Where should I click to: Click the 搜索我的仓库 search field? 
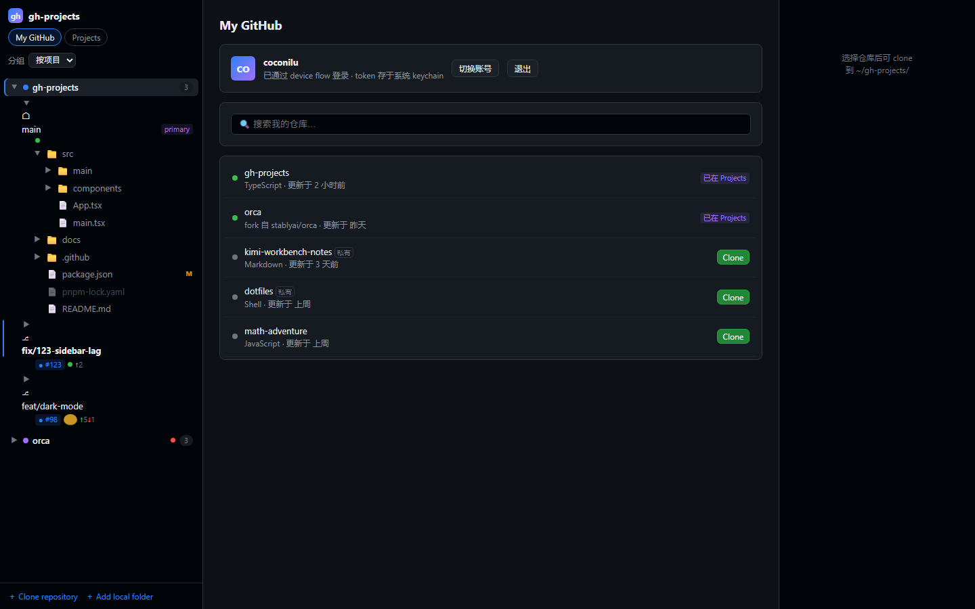pos(491,125)
